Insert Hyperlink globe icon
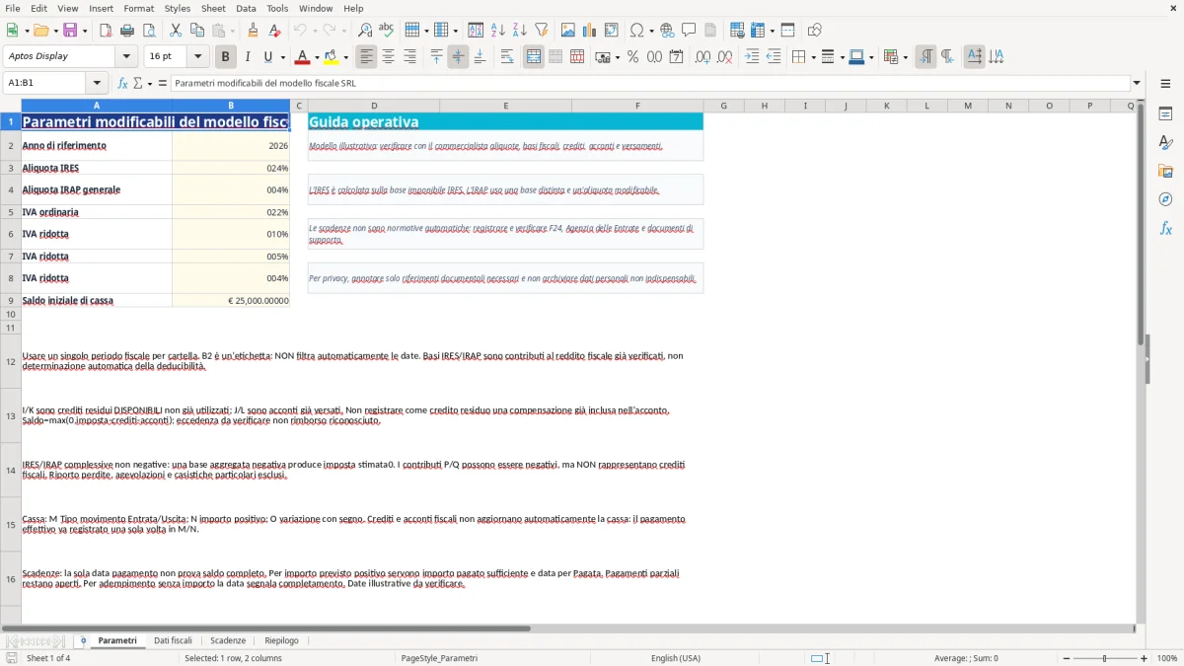 pyautogui.click(x=668, y=30)
